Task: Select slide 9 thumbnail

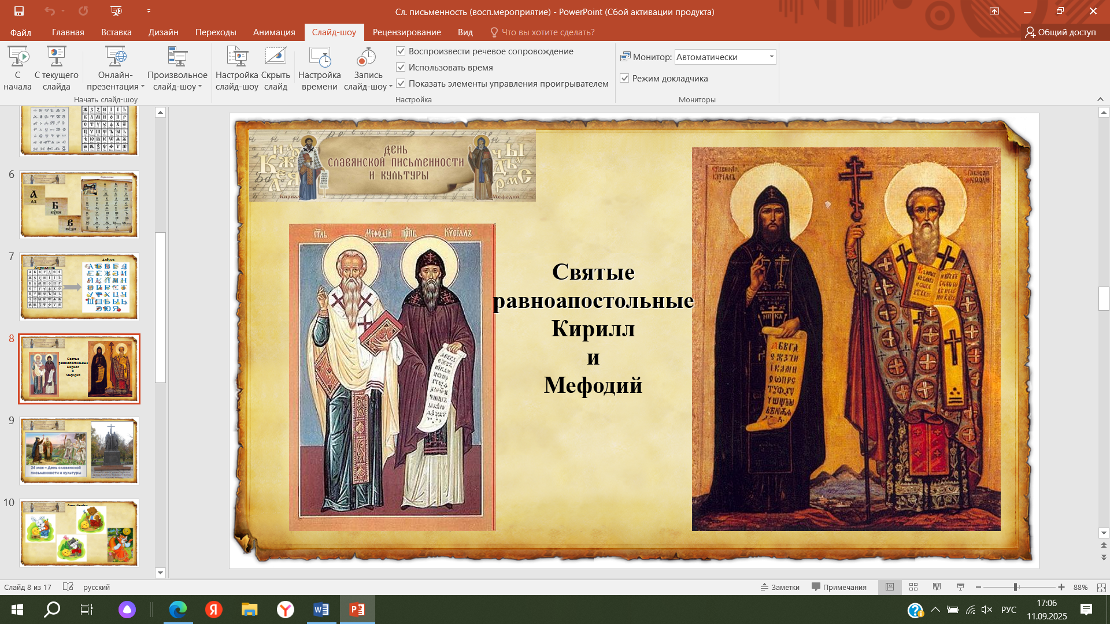Action: click(x=79, y=451)
